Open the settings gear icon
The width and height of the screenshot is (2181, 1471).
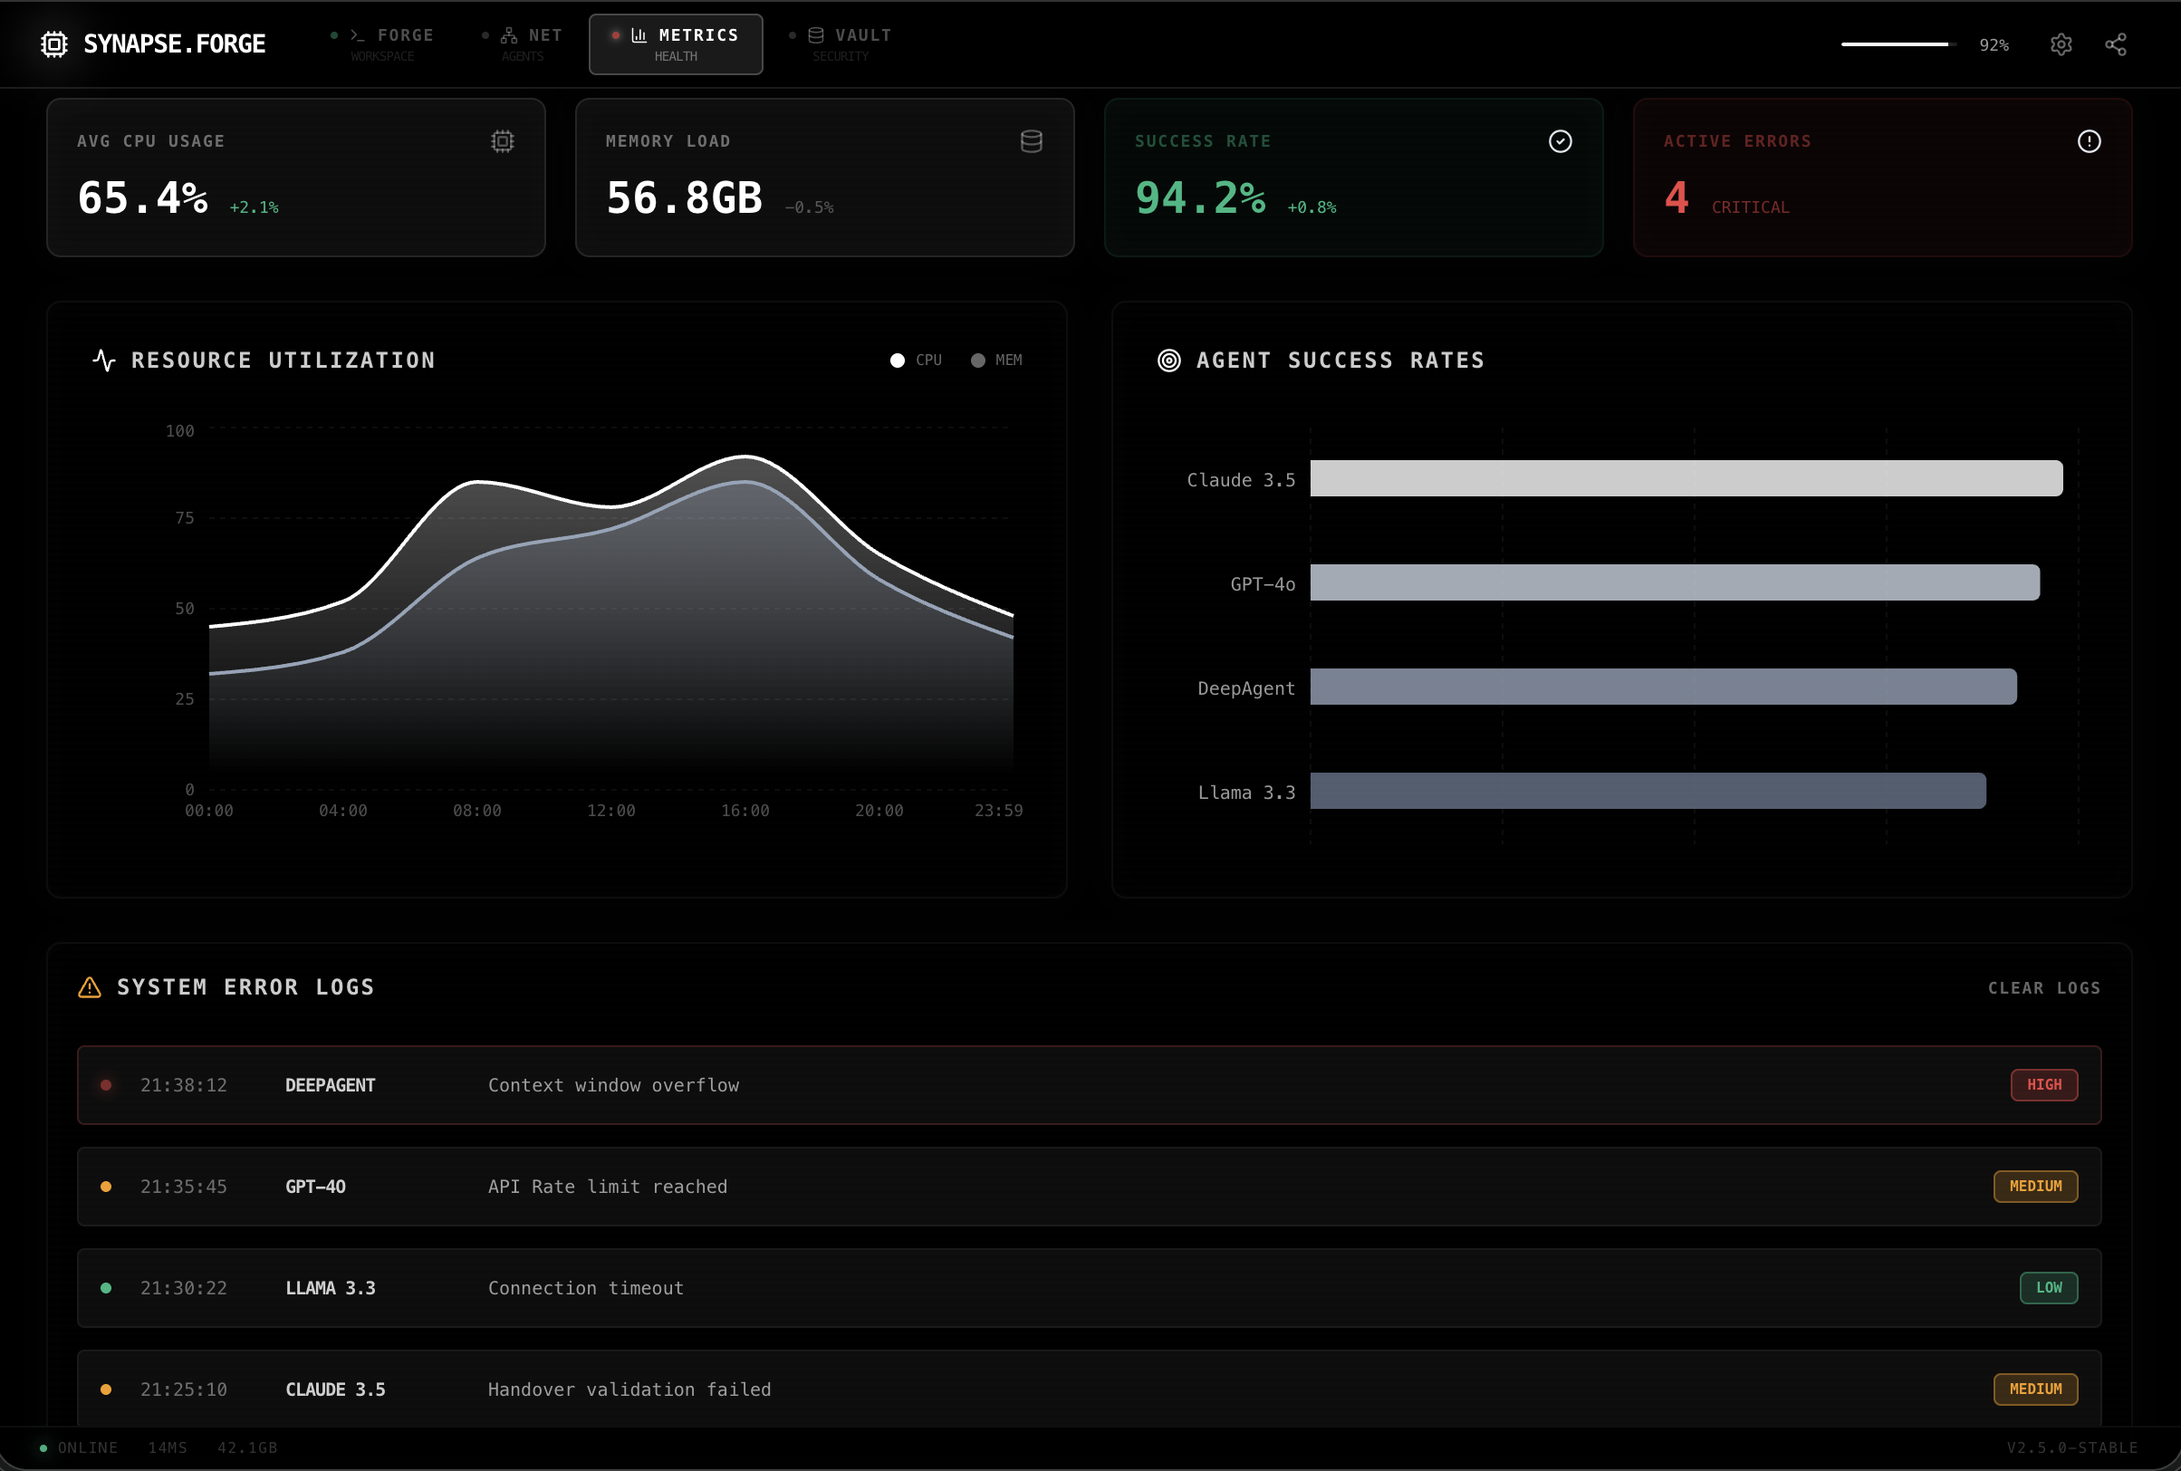pos(2060,44)
